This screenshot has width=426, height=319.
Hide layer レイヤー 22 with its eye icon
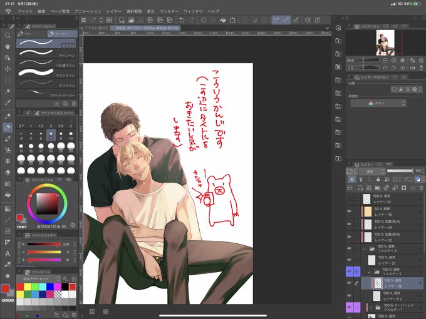(350, 237)
